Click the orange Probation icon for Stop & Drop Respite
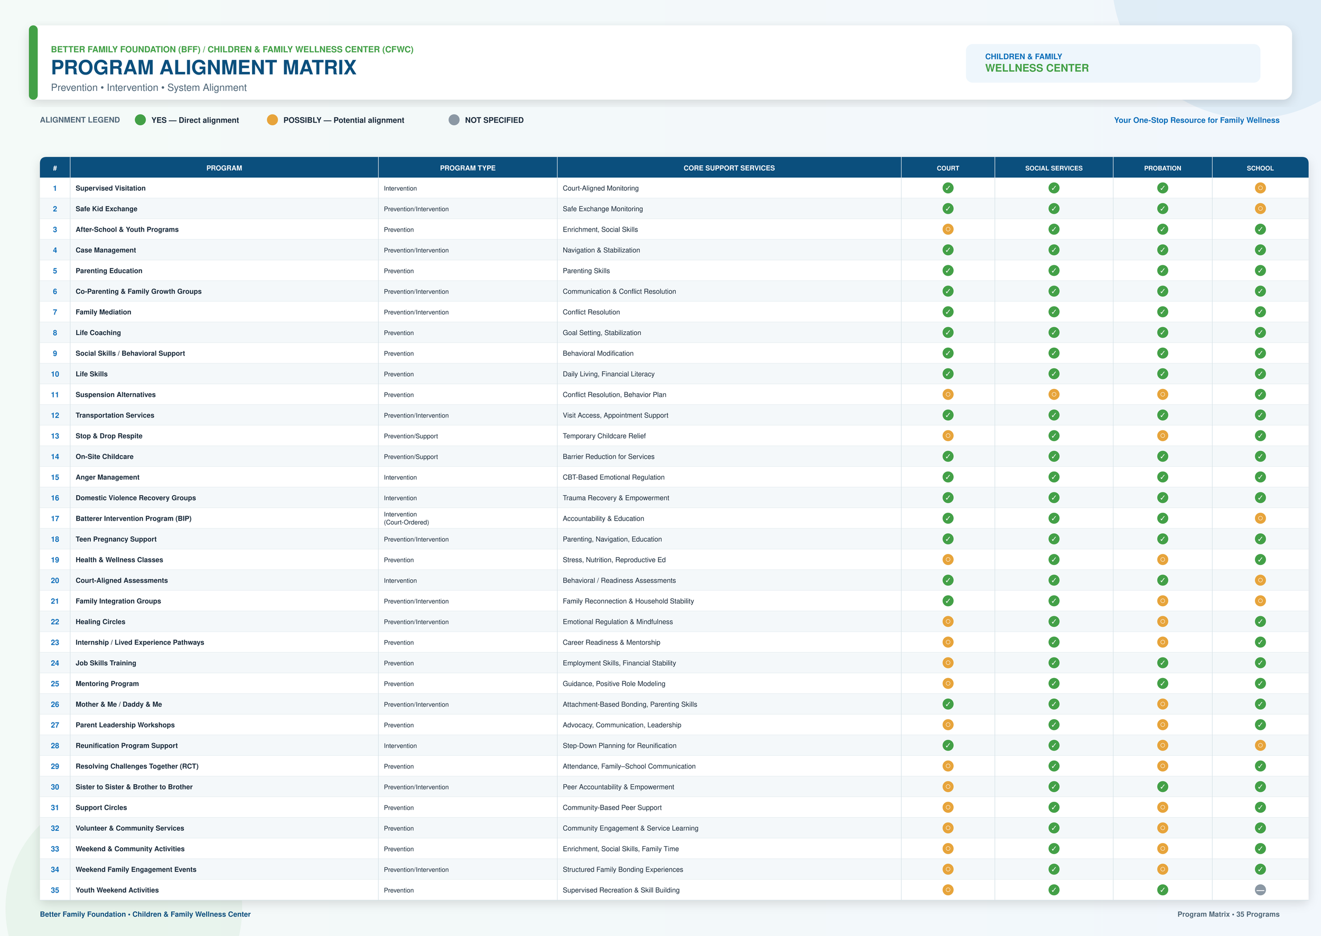 (1162, 435)
